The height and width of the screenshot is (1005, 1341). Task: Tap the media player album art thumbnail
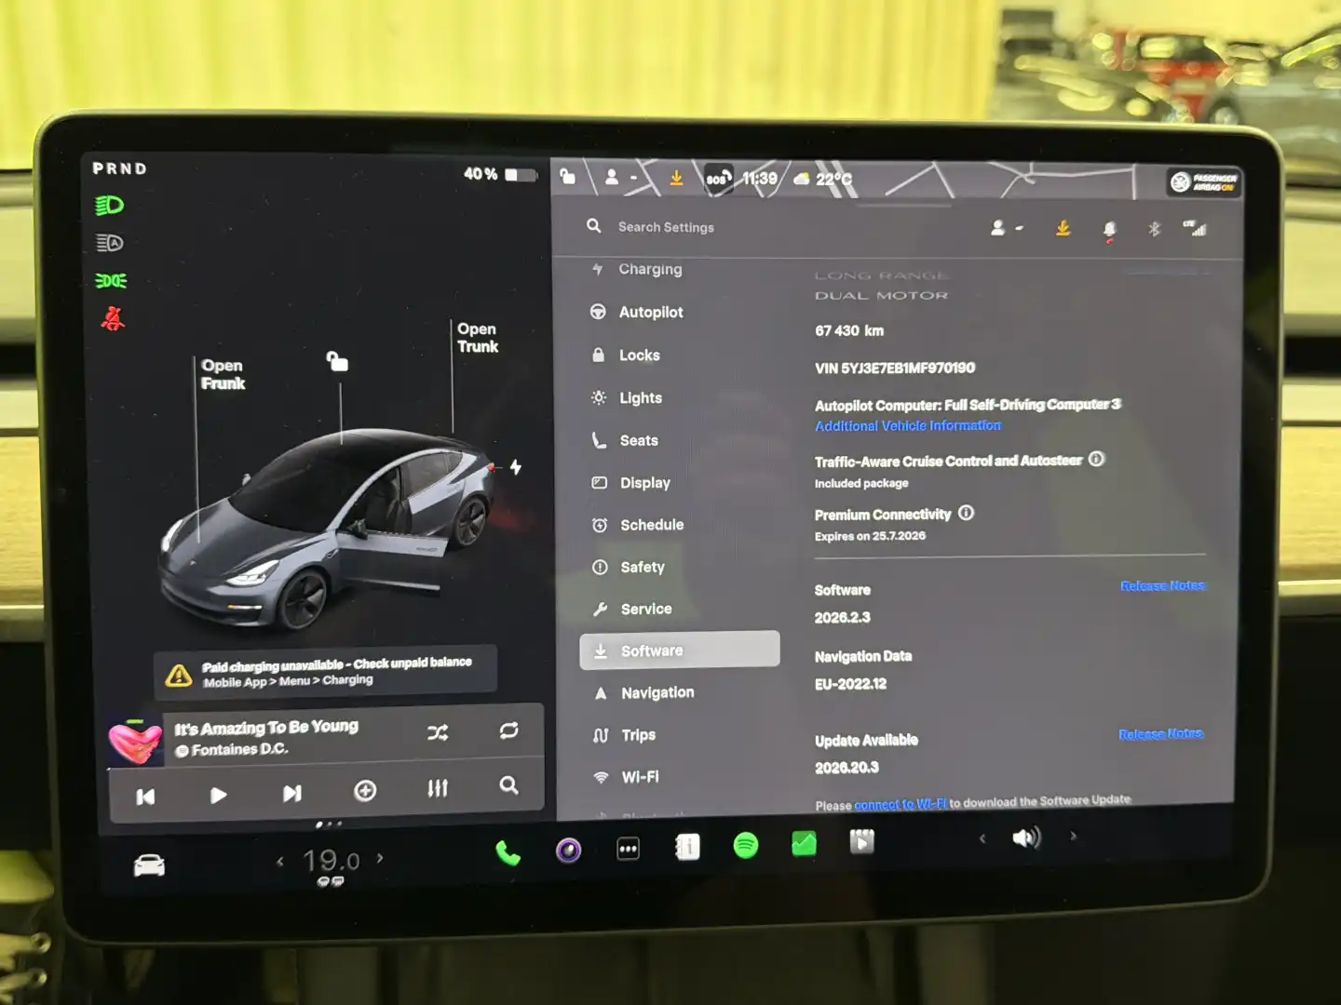[135, 743]
